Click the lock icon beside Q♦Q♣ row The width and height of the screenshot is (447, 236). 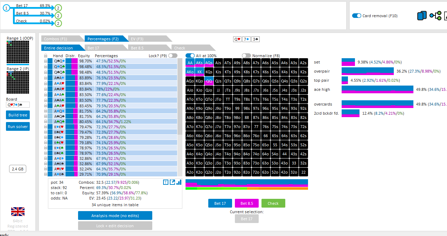(x=46, y=67)
